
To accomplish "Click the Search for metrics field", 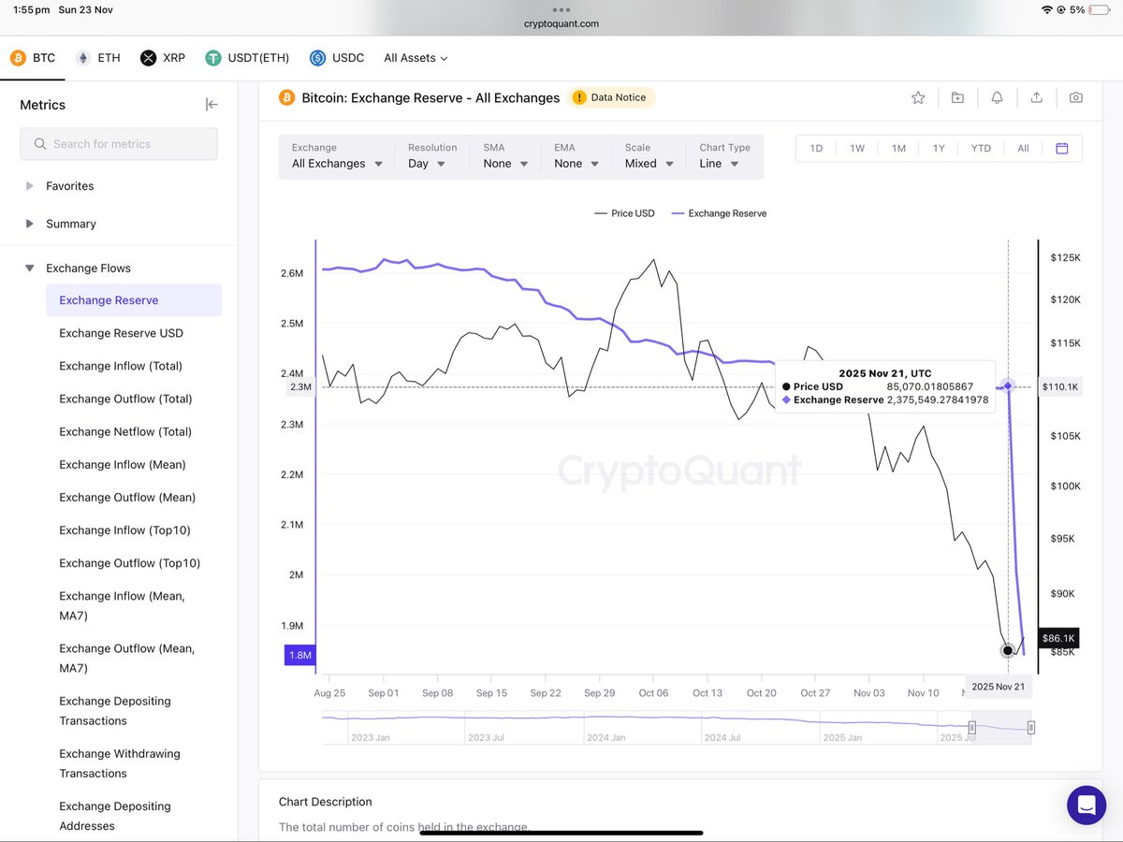I will (119, 144).
